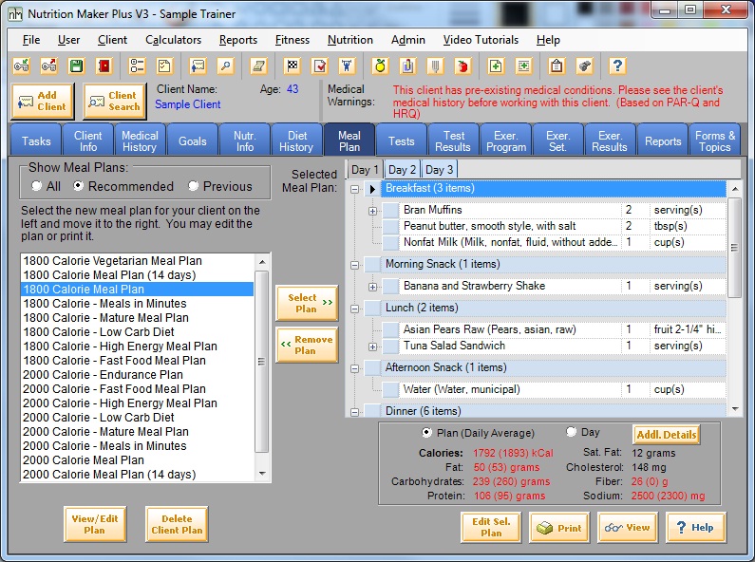Screen dimensions: 755x562
Task: Click the add document plus icon
Action: pyautogui.click(x=496, y=66)
